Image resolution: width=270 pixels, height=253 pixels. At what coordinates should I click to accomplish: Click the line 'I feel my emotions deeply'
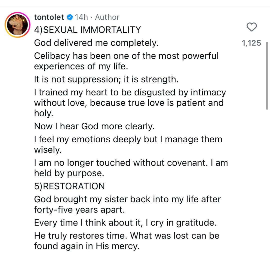pos(128,139)
